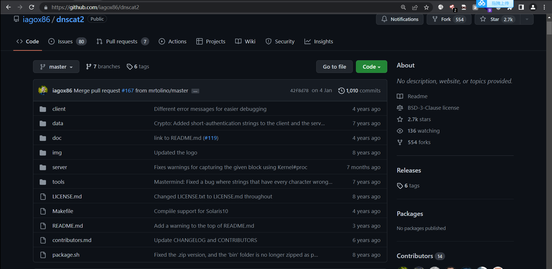Open the browser profile avatar icon
Viewport: 552px width, 269px height.
click(533, 7)
